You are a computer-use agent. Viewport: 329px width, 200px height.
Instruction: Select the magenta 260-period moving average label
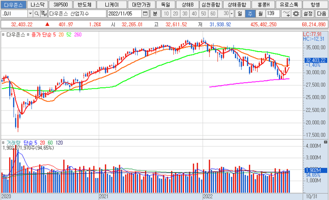point(78,35)
